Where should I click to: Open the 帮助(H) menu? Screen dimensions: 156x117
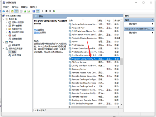(33, 7)
